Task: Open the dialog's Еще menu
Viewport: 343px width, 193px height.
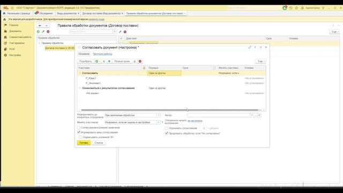Action: point(261,62)
